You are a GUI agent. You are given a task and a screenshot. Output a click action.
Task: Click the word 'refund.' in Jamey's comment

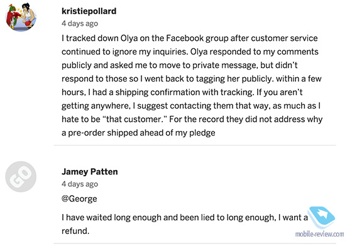(75, 231)
